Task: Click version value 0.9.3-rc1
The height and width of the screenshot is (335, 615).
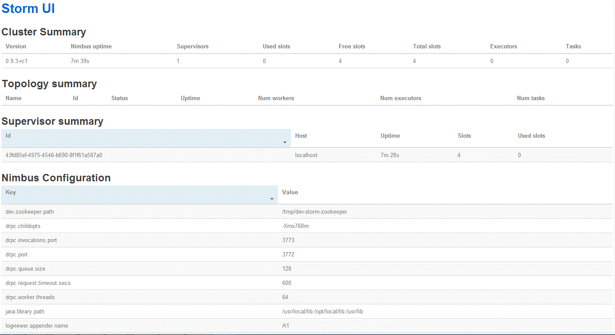Action: pos(17,61)
